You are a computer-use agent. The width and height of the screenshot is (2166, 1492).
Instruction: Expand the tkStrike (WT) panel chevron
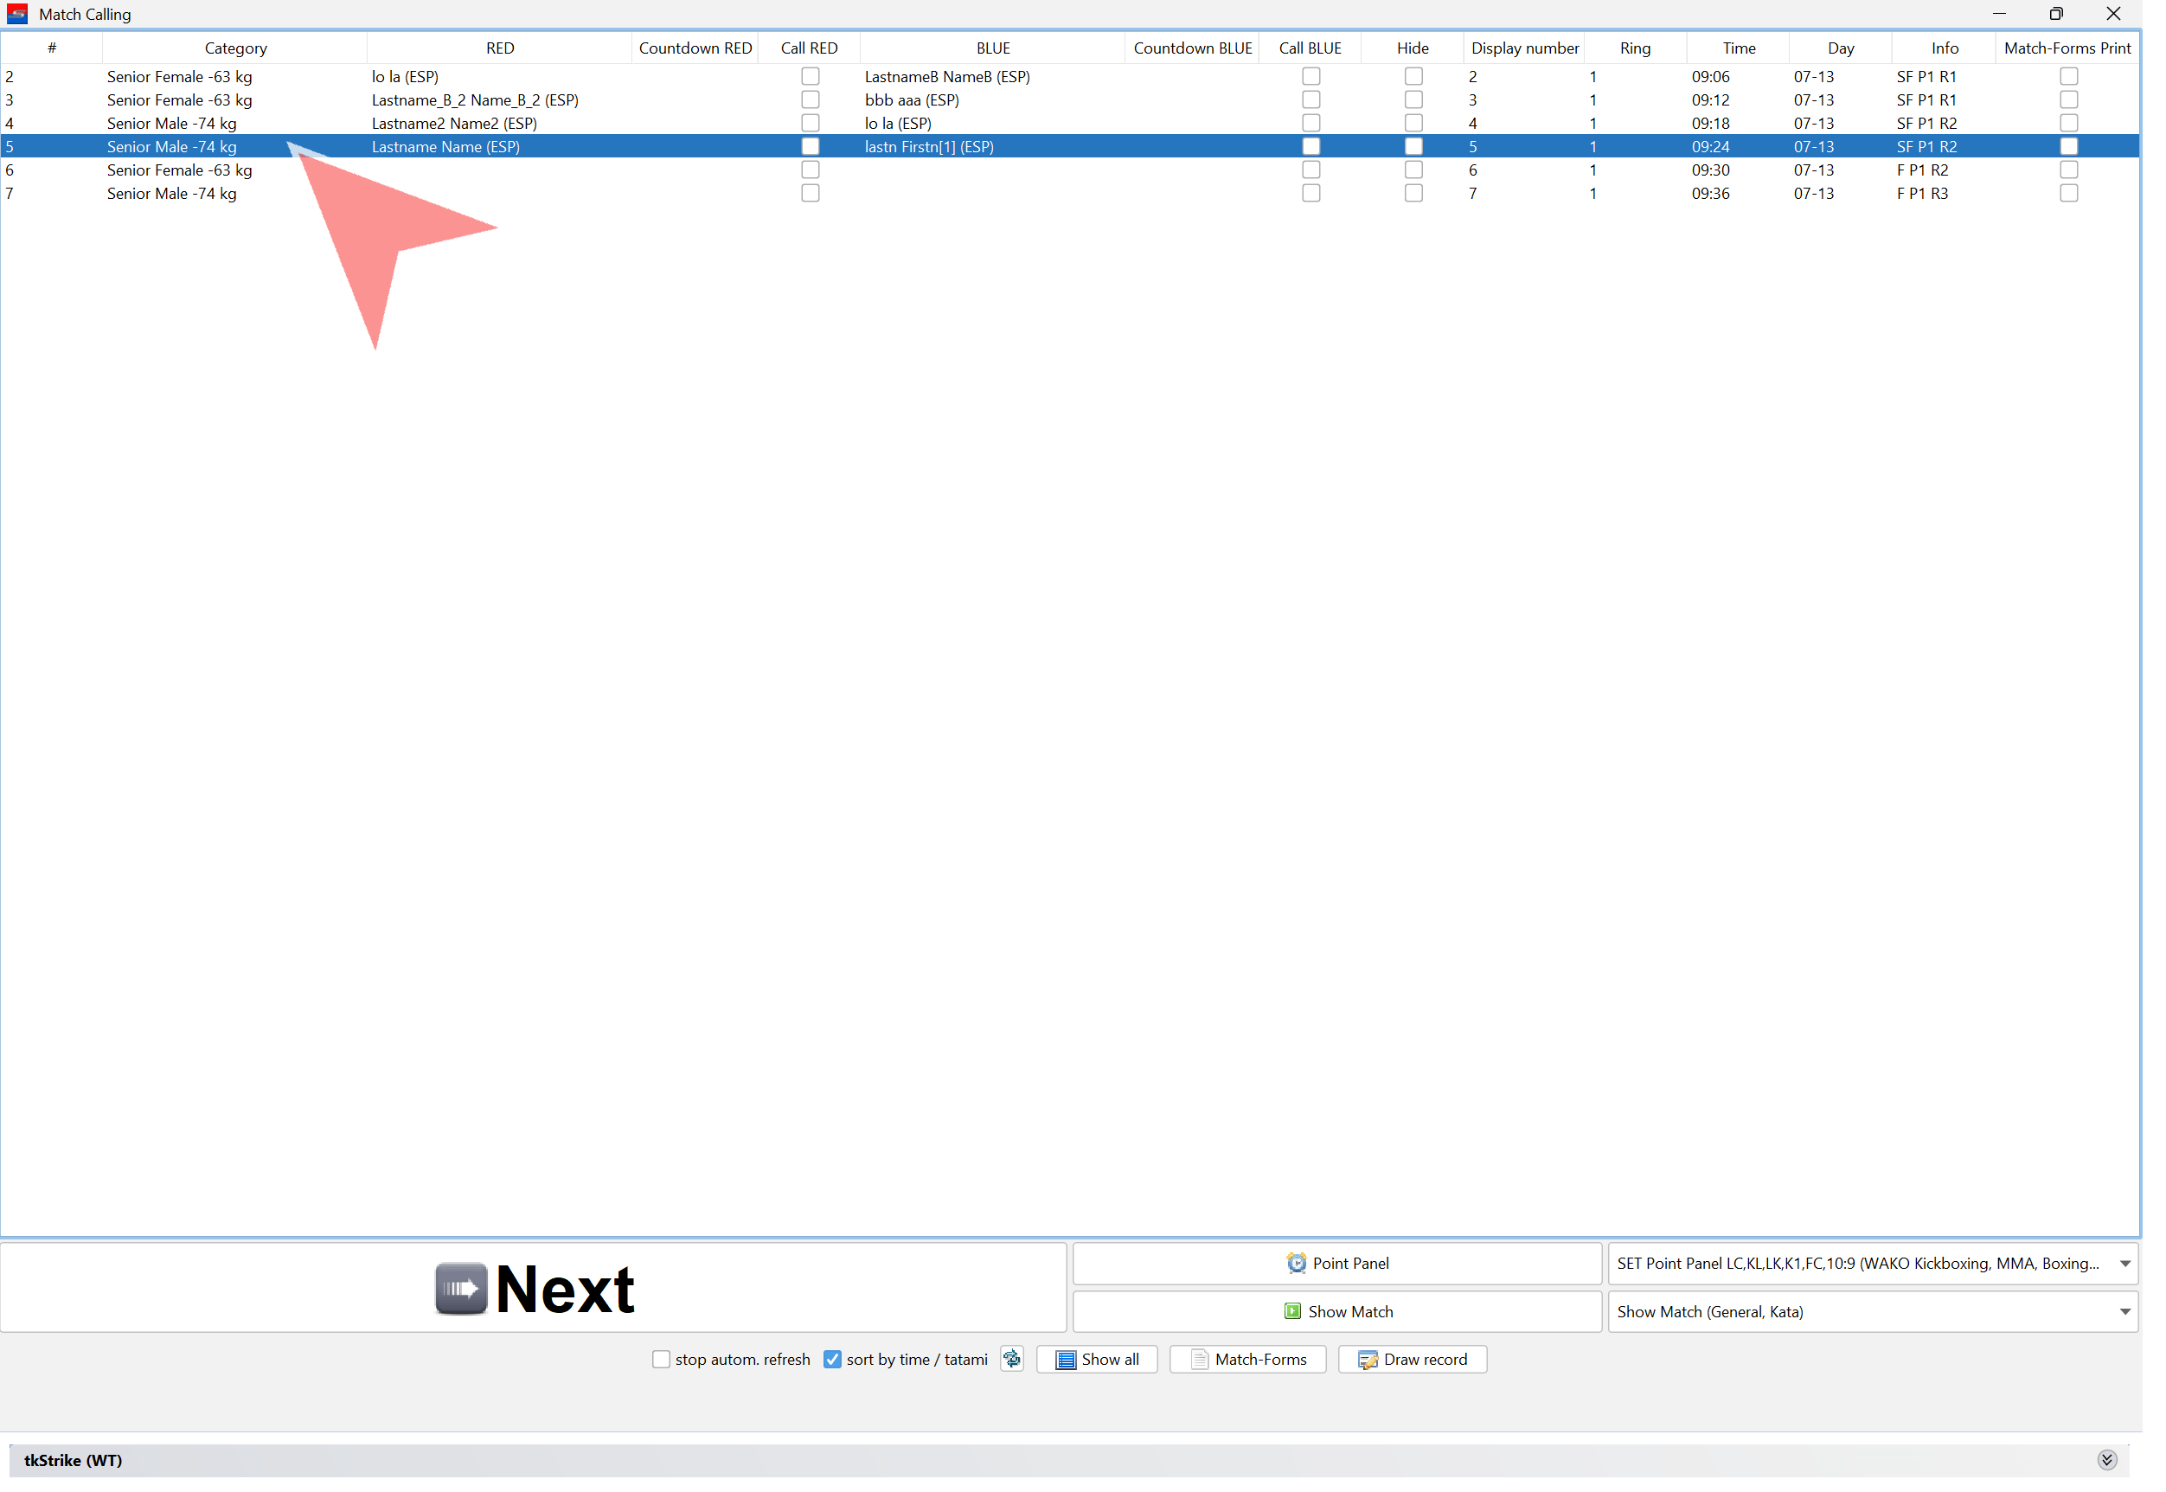click(x=2106, y=1459)
